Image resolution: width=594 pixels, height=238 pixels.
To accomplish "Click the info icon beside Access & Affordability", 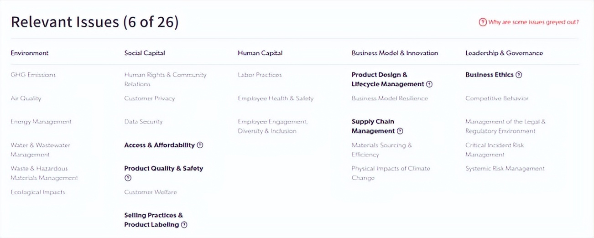I will [x=200, y=145].
